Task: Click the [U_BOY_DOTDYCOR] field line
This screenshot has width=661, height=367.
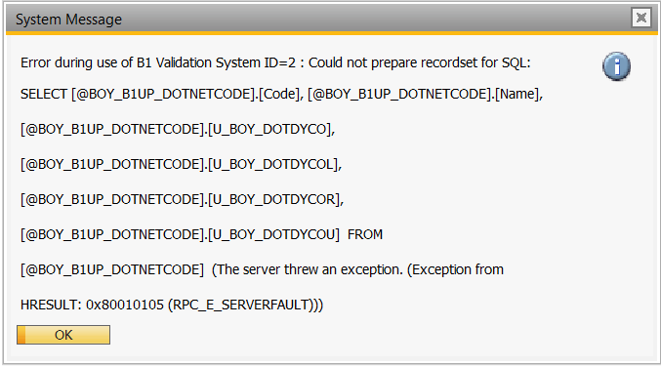Action: click(x=182, y=199)
